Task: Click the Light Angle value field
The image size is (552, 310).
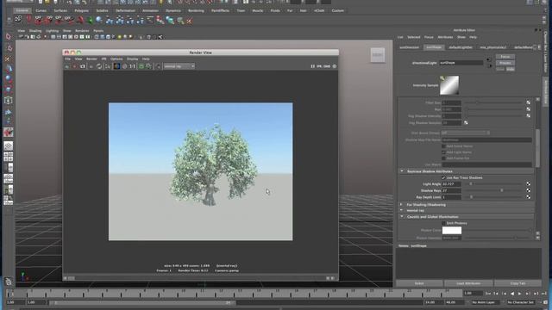Action: click(x=451, y=183)
